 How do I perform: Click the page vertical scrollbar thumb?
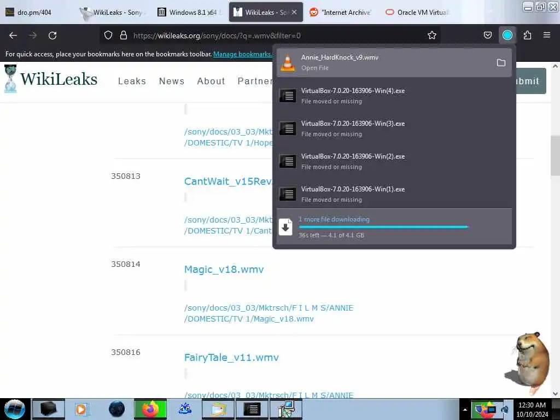coord(555,155)
